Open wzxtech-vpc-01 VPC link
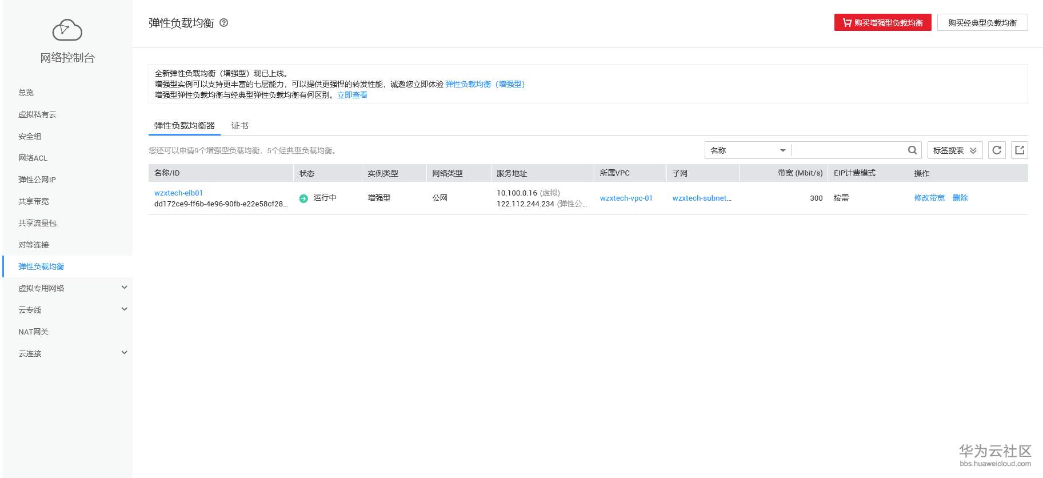This screenshot has height=478, width=1043. point(626,198)
